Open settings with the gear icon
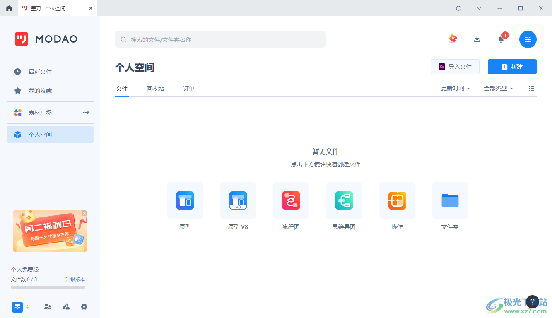This screenshot has height=318, width=552. pyautogui.click(x=84, y=307)
